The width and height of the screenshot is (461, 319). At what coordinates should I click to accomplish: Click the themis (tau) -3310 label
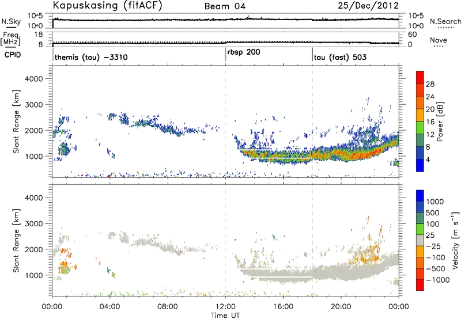point(91,57)
